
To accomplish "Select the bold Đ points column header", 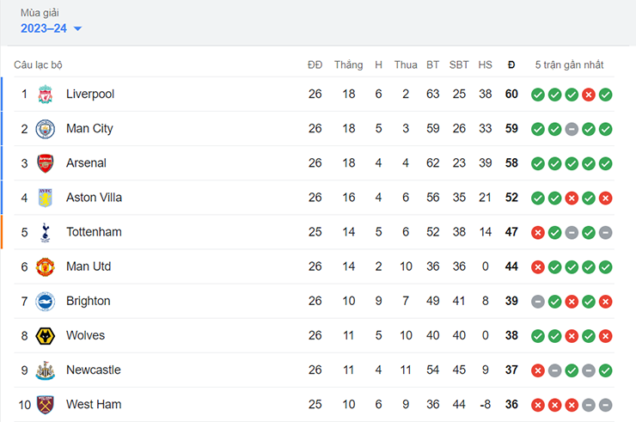I will pos(511,65).
